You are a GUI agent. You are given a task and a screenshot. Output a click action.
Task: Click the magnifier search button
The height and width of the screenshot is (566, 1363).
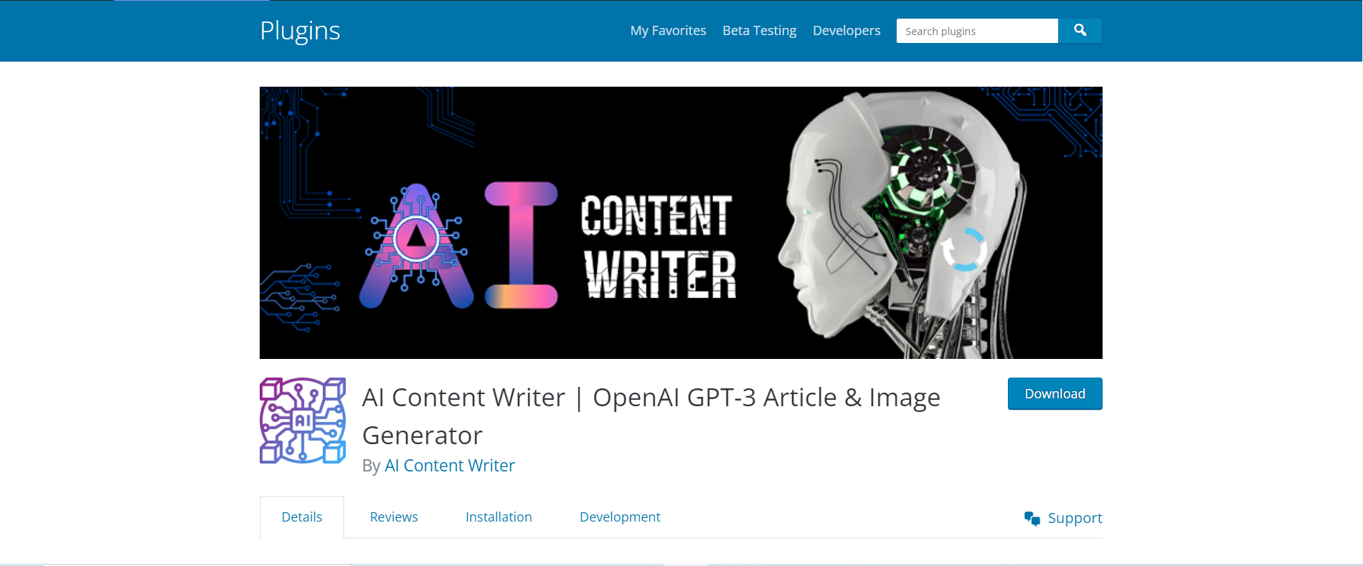pyautogui.click(x=1080, y=31)
